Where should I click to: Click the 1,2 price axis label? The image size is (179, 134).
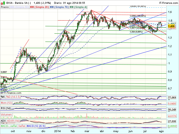coord(170,46)
